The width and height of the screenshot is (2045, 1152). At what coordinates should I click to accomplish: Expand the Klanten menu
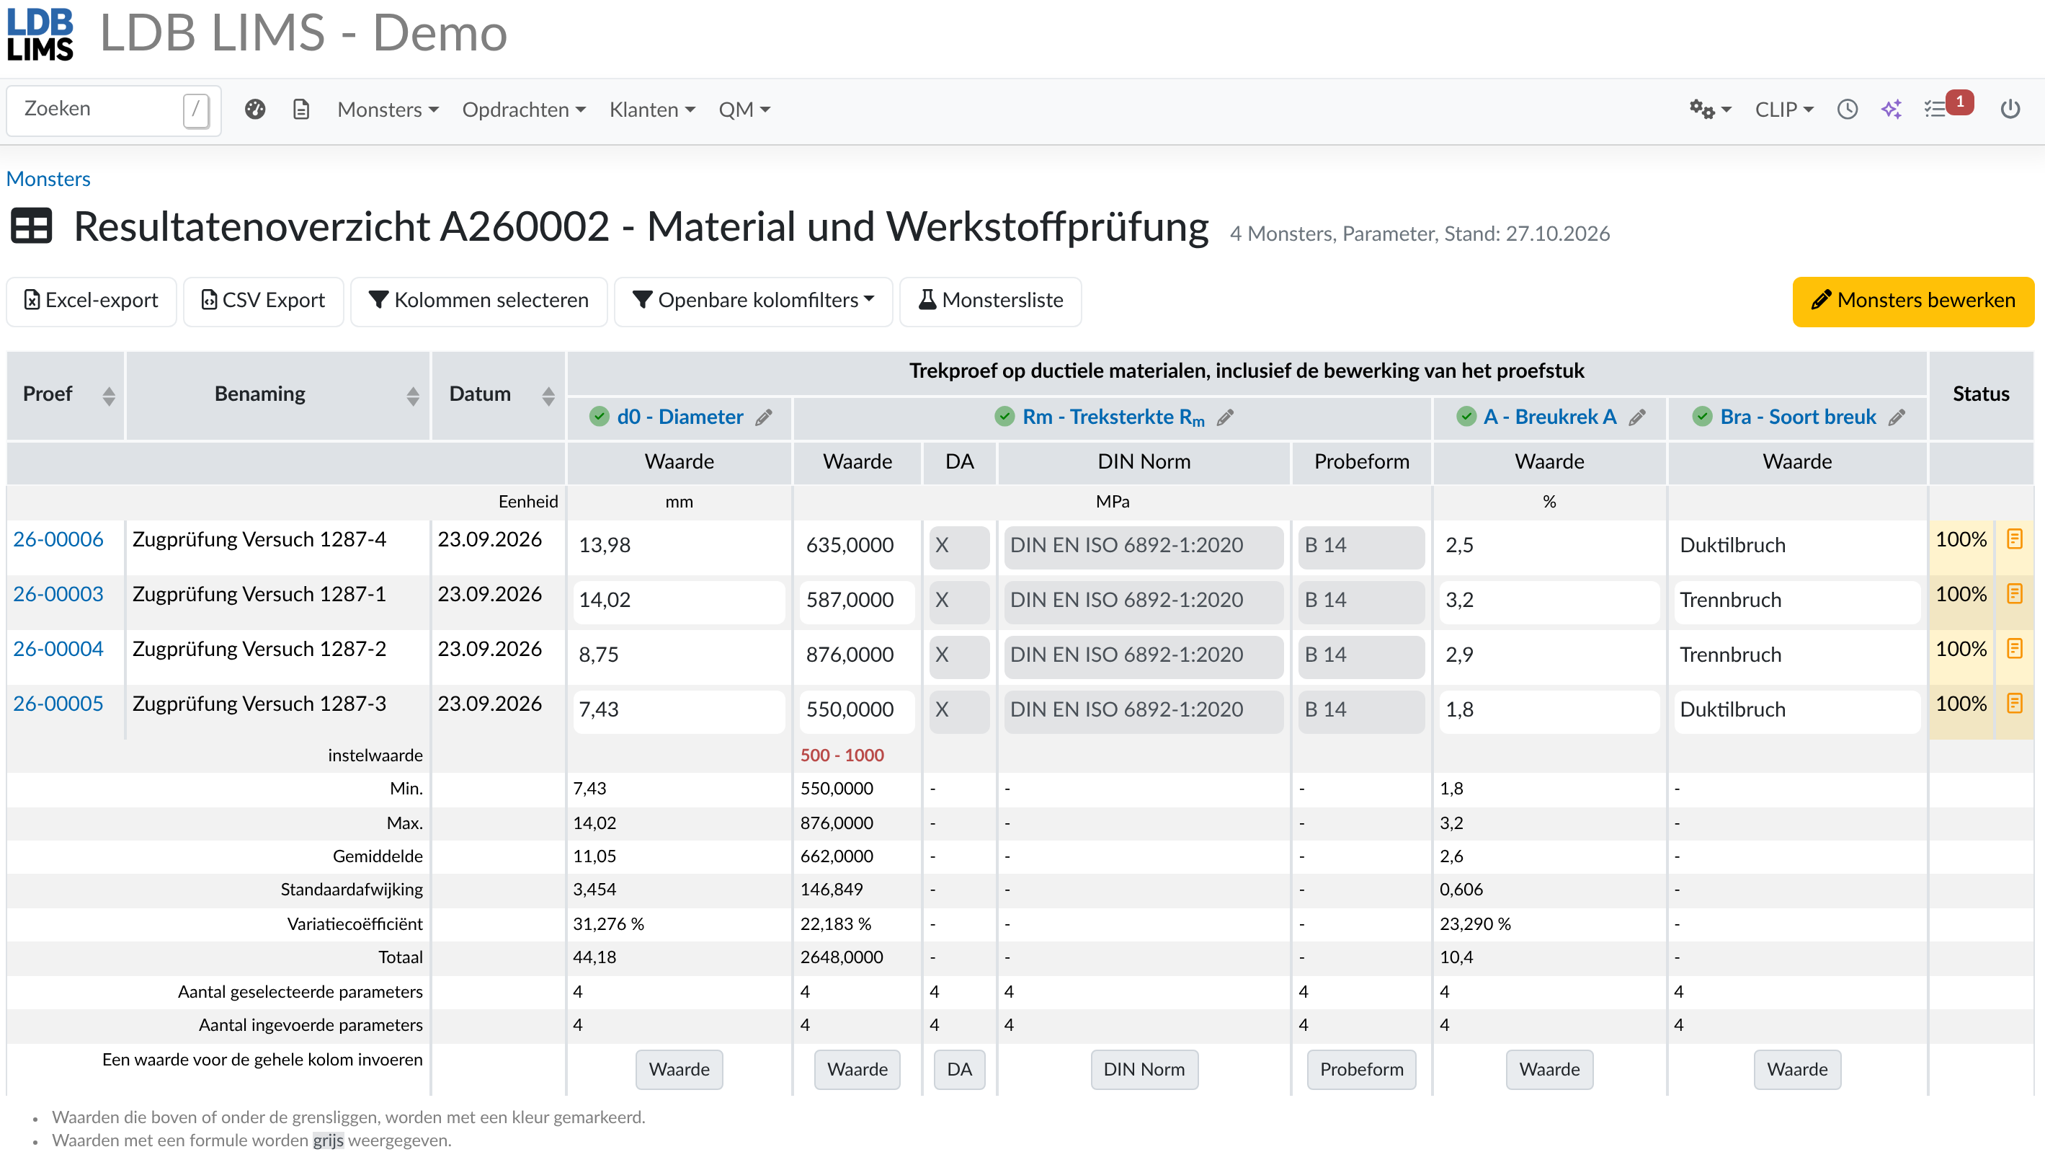(652, 110)
